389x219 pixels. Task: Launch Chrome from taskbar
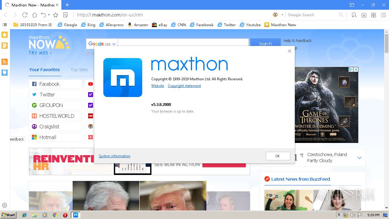(55, 215)
